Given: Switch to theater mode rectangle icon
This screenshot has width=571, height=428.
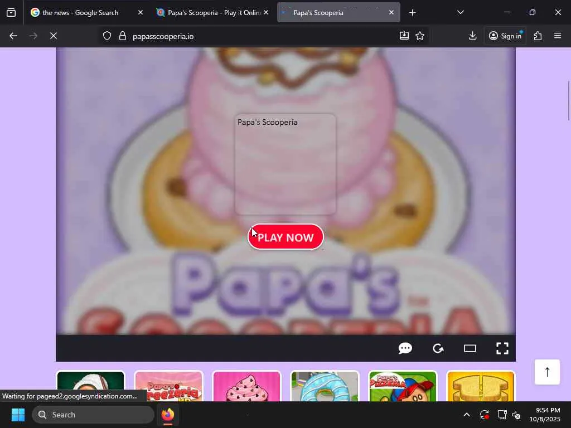Looking at the screenshot, I should click(x=470, y=348).
